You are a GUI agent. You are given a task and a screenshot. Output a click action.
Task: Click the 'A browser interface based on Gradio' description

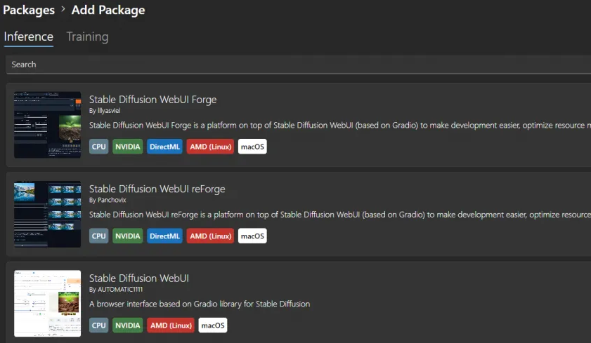click(200, 304)
